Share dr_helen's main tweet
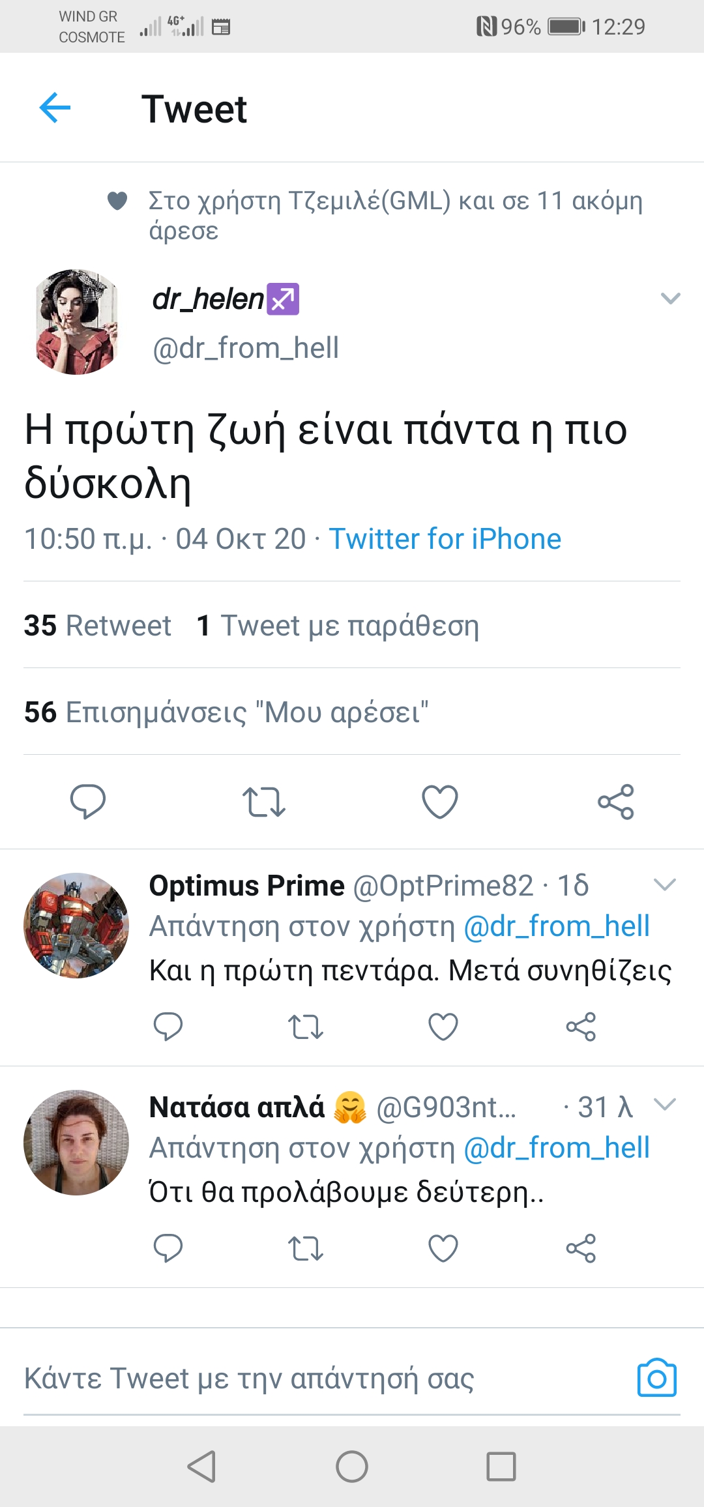Image resolution: width=704 pixels, height=1507 pixels. [615, 802]
